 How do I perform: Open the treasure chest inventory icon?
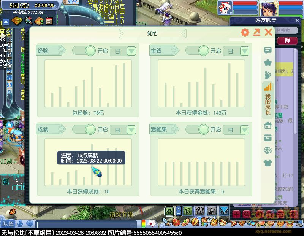[x=176, y=222]
